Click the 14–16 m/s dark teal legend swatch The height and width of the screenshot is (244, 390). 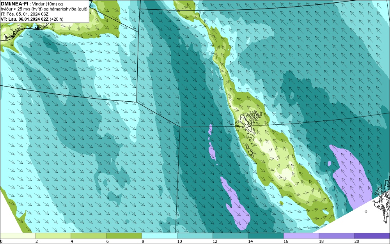click(x=266, y=236)
